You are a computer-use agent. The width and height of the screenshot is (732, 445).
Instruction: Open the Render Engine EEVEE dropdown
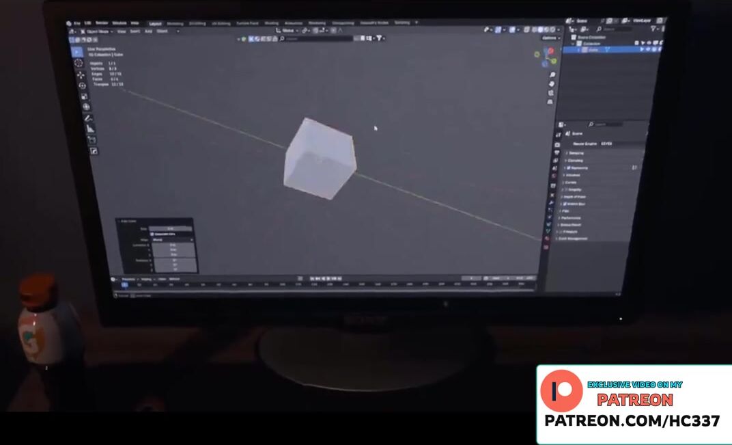pyautogui.click(x=622, y=144)
